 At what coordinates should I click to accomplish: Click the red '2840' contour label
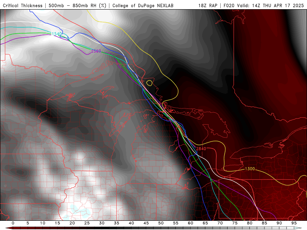point(201,149)
